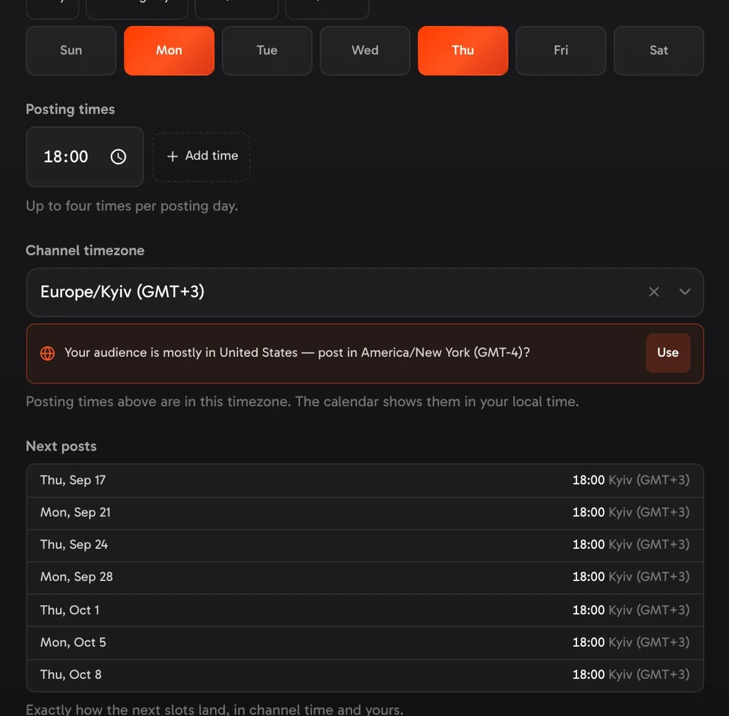
Task: Enable the Wed posting day
Action: point(365,51)
